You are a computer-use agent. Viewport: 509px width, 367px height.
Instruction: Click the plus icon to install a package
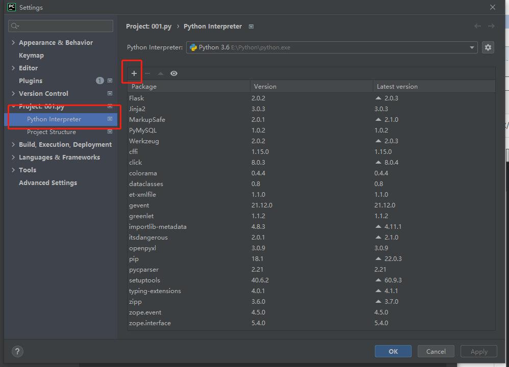click(x=134, y=73)
